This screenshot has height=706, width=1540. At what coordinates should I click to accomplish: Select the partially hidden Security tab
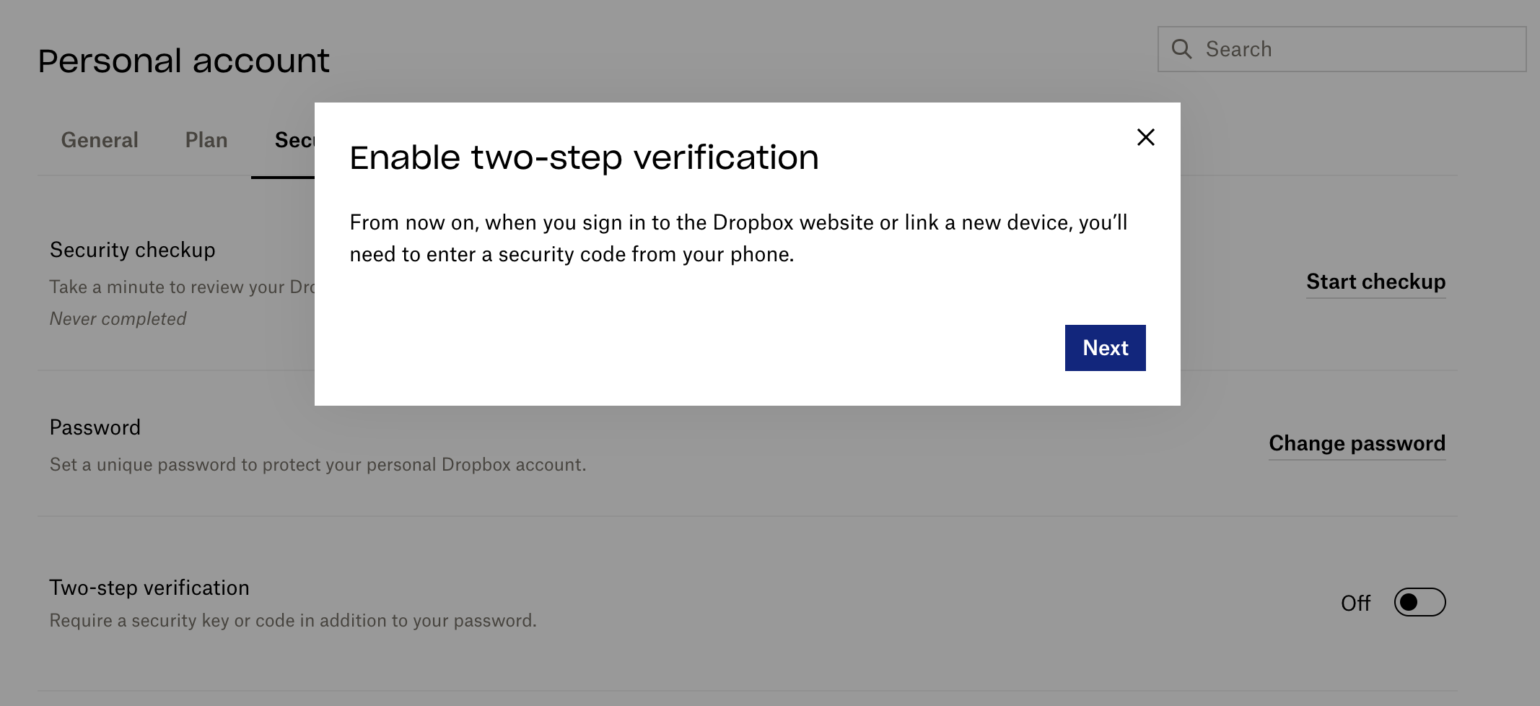tap(294, 140)
